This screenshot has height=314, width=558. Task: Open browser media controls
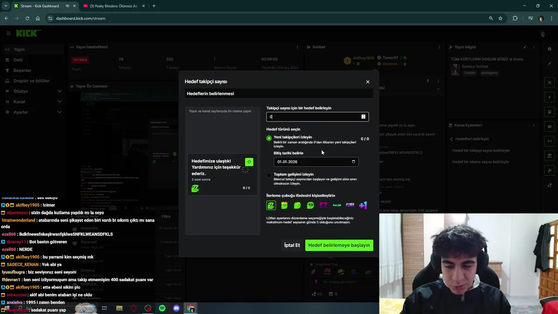click(530, 18)
